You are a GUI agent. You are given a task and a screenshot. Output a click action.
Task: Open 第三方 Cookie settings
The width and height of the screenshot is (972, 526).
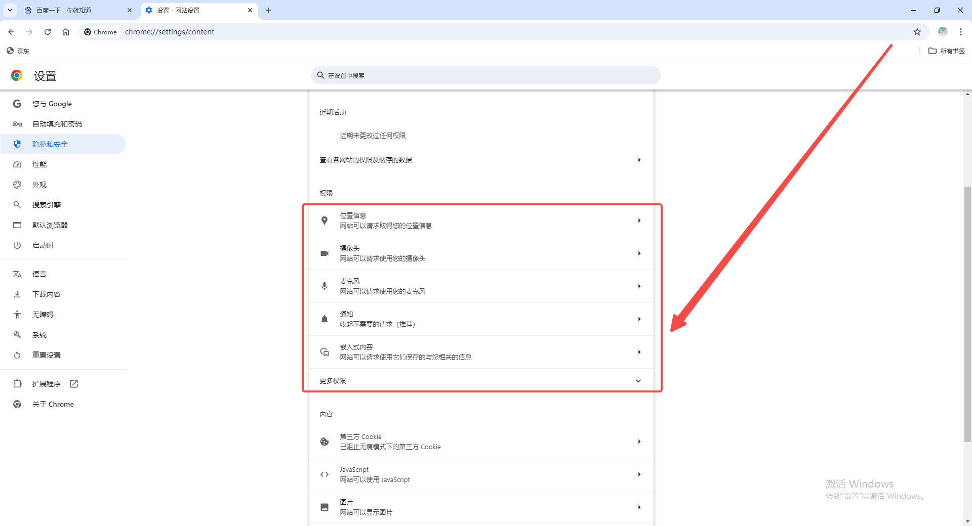481,442
